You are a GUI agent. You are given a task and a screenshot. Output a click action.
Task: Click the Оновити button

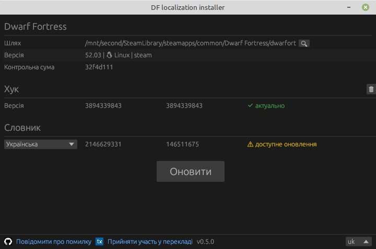click(x=191, y=171)
